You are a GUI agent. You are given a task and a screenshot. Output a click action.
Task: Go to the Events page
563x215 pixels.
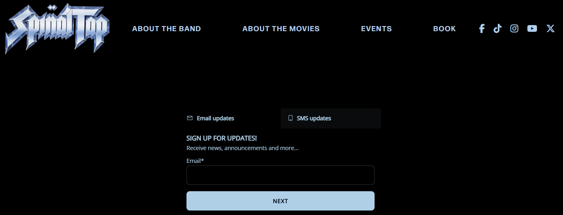tap(376, 29)
